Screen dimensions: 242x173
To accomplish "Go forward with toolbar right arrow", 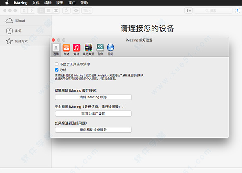I will click(x=31, y=10).
